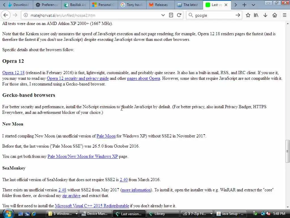The height and width of the screenshot is (218, 290).
Task: Click the green shield tray icon
Action: pyautogui.click(x=255, y=214)
